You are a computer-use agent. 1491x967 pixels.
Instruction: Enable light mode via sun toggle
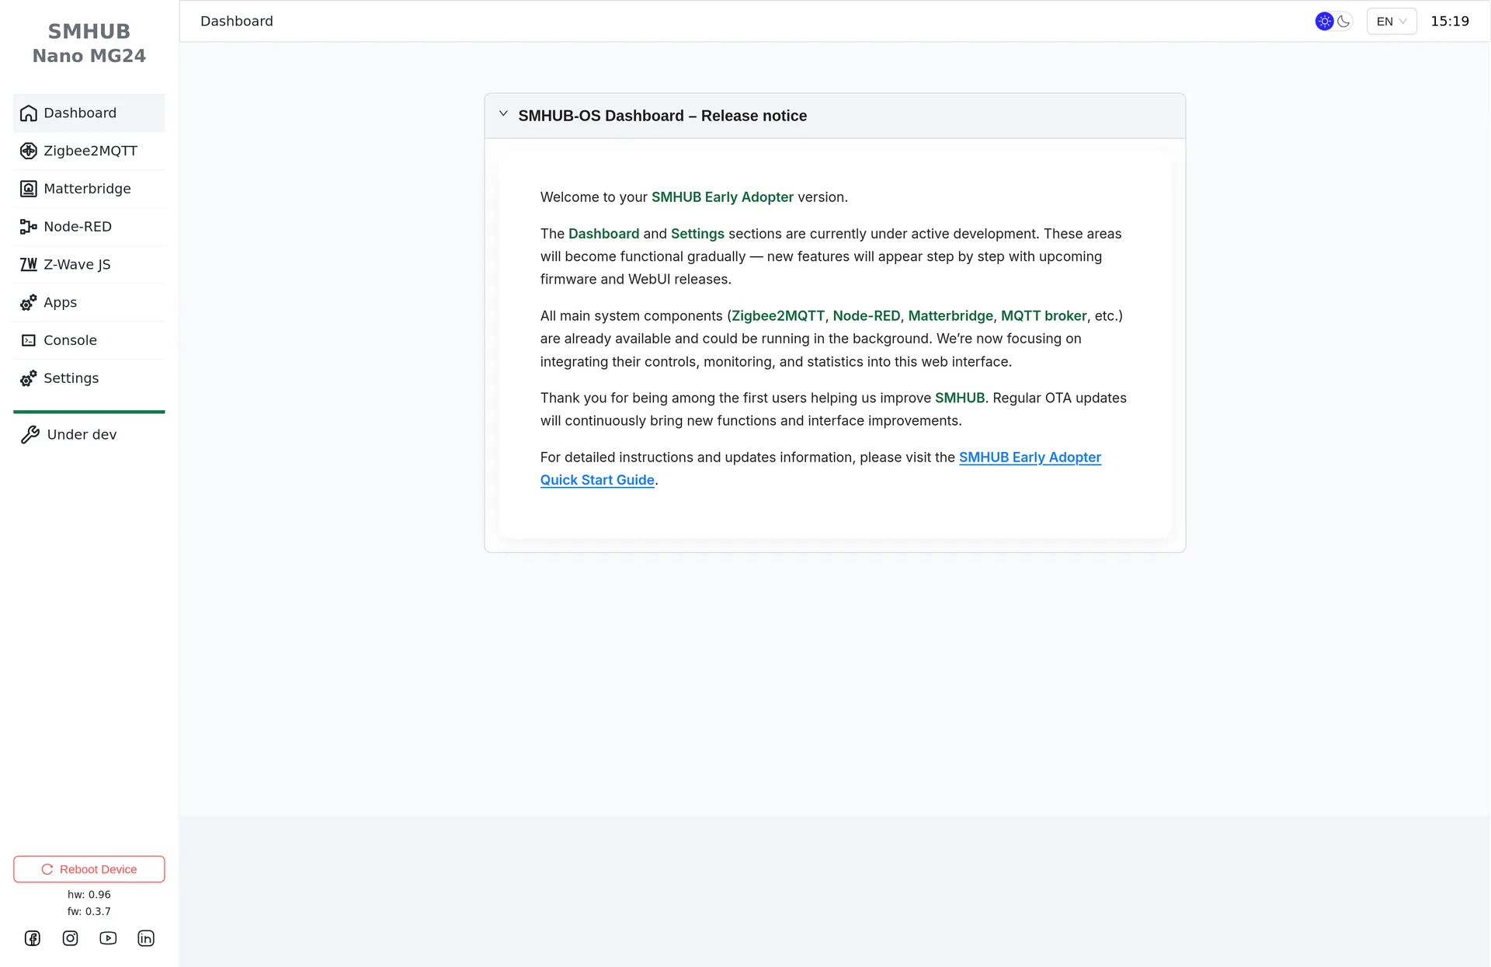[x=1325, y=21]
